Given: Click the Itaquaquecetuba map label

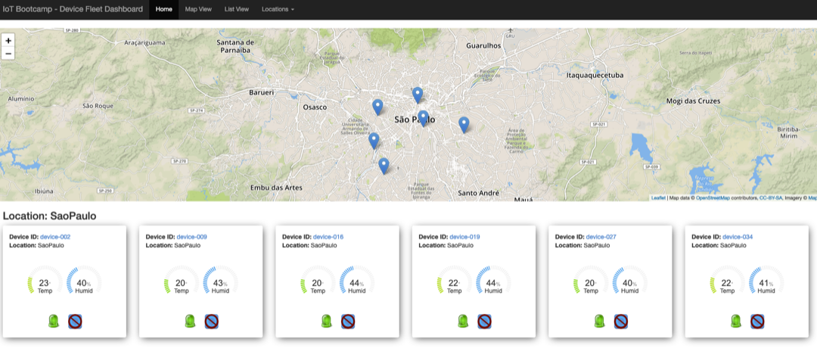Looking at the screenshot, I should pos(595,75).
